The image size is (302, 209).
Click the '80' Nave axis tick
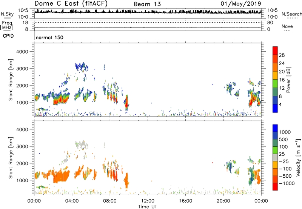(270, 23)
